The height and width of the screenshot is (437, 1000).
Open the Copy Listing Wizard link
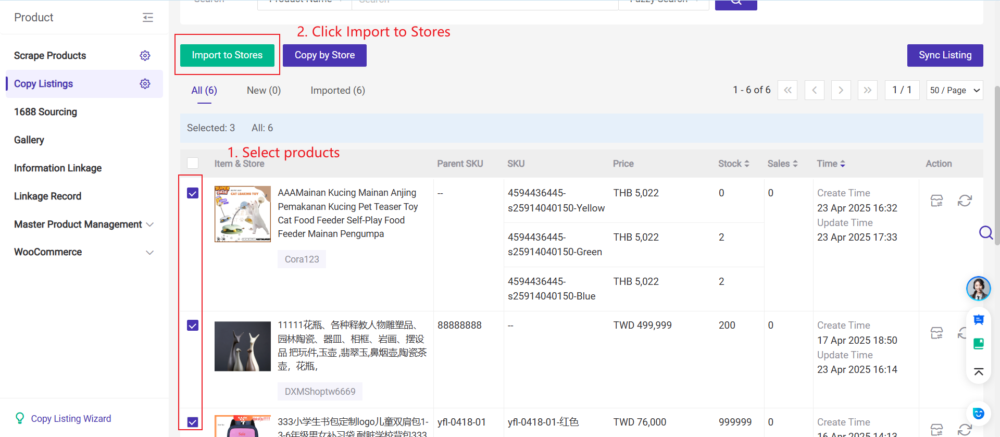click(x=71, y=419)
